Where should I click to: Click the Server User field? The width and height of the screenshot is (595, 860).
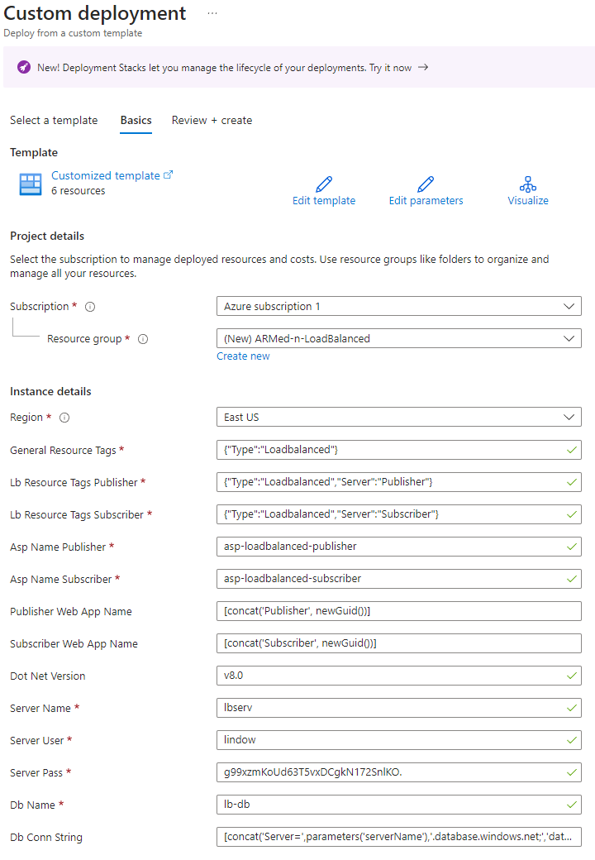click(x=399, y=740)
